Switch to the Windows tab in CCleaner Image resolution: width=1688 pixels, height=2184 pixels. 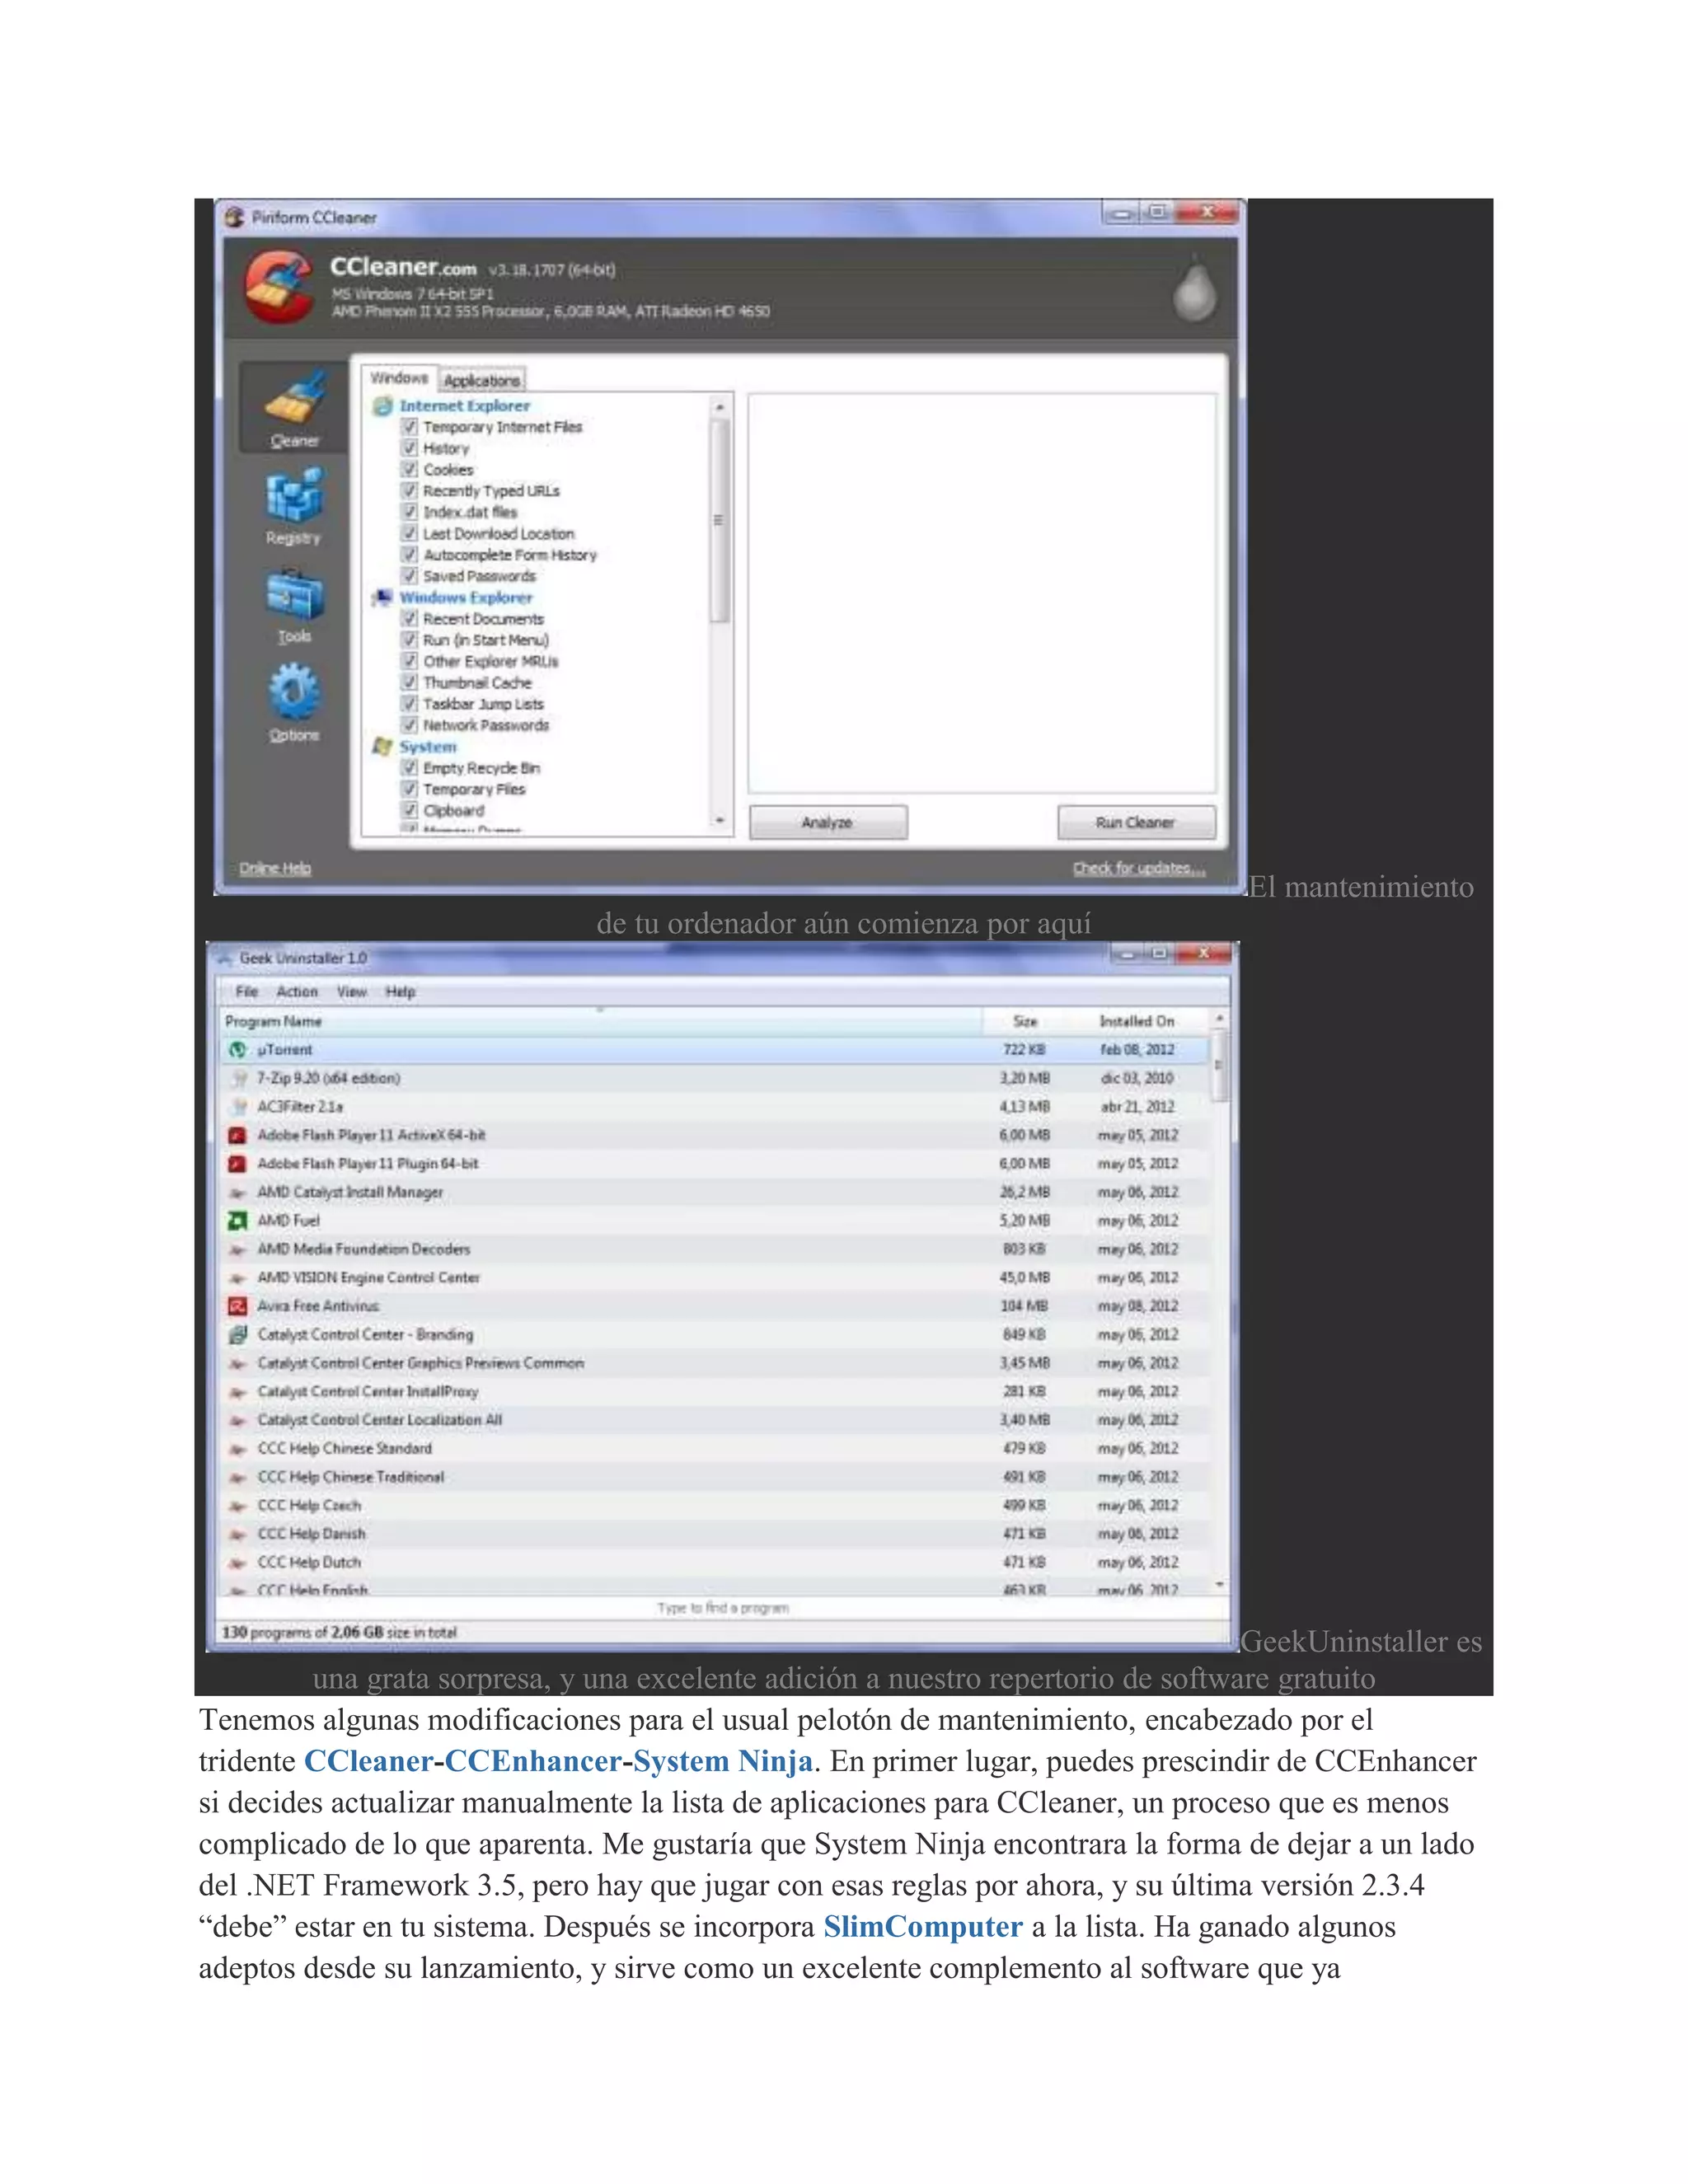[399, 378]
